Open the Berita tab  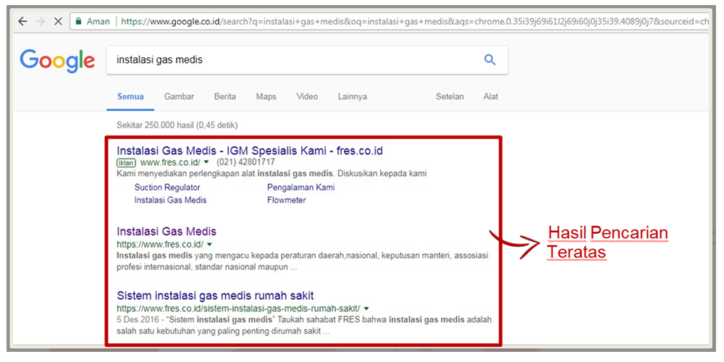tap(225, 96)
